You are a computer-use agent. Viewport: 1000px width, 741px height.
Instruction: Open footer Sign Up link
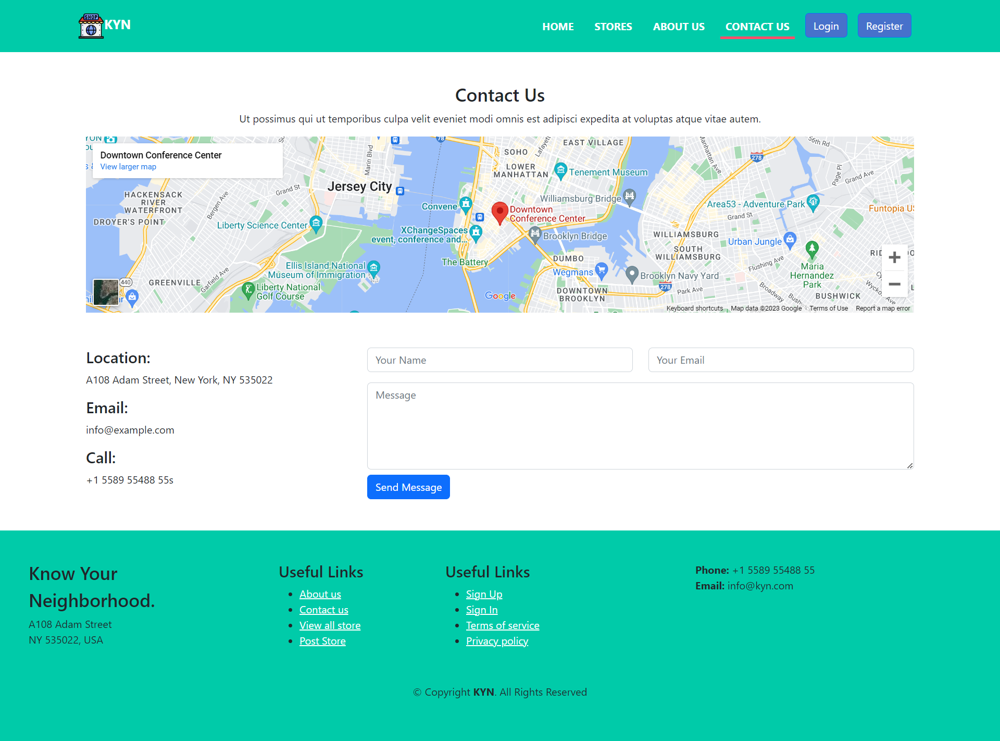(x=484, y=594)
